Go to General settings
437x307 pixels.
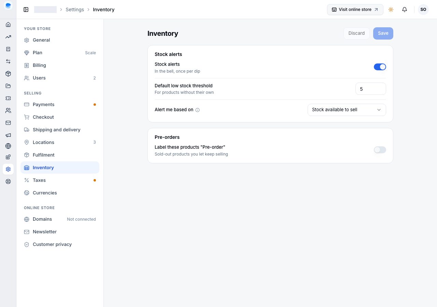60,40
